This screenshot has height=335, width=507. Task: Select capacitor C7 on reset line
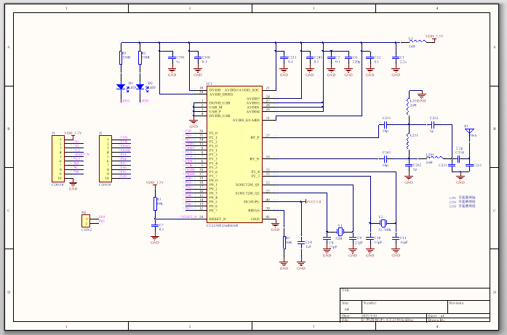155,225
